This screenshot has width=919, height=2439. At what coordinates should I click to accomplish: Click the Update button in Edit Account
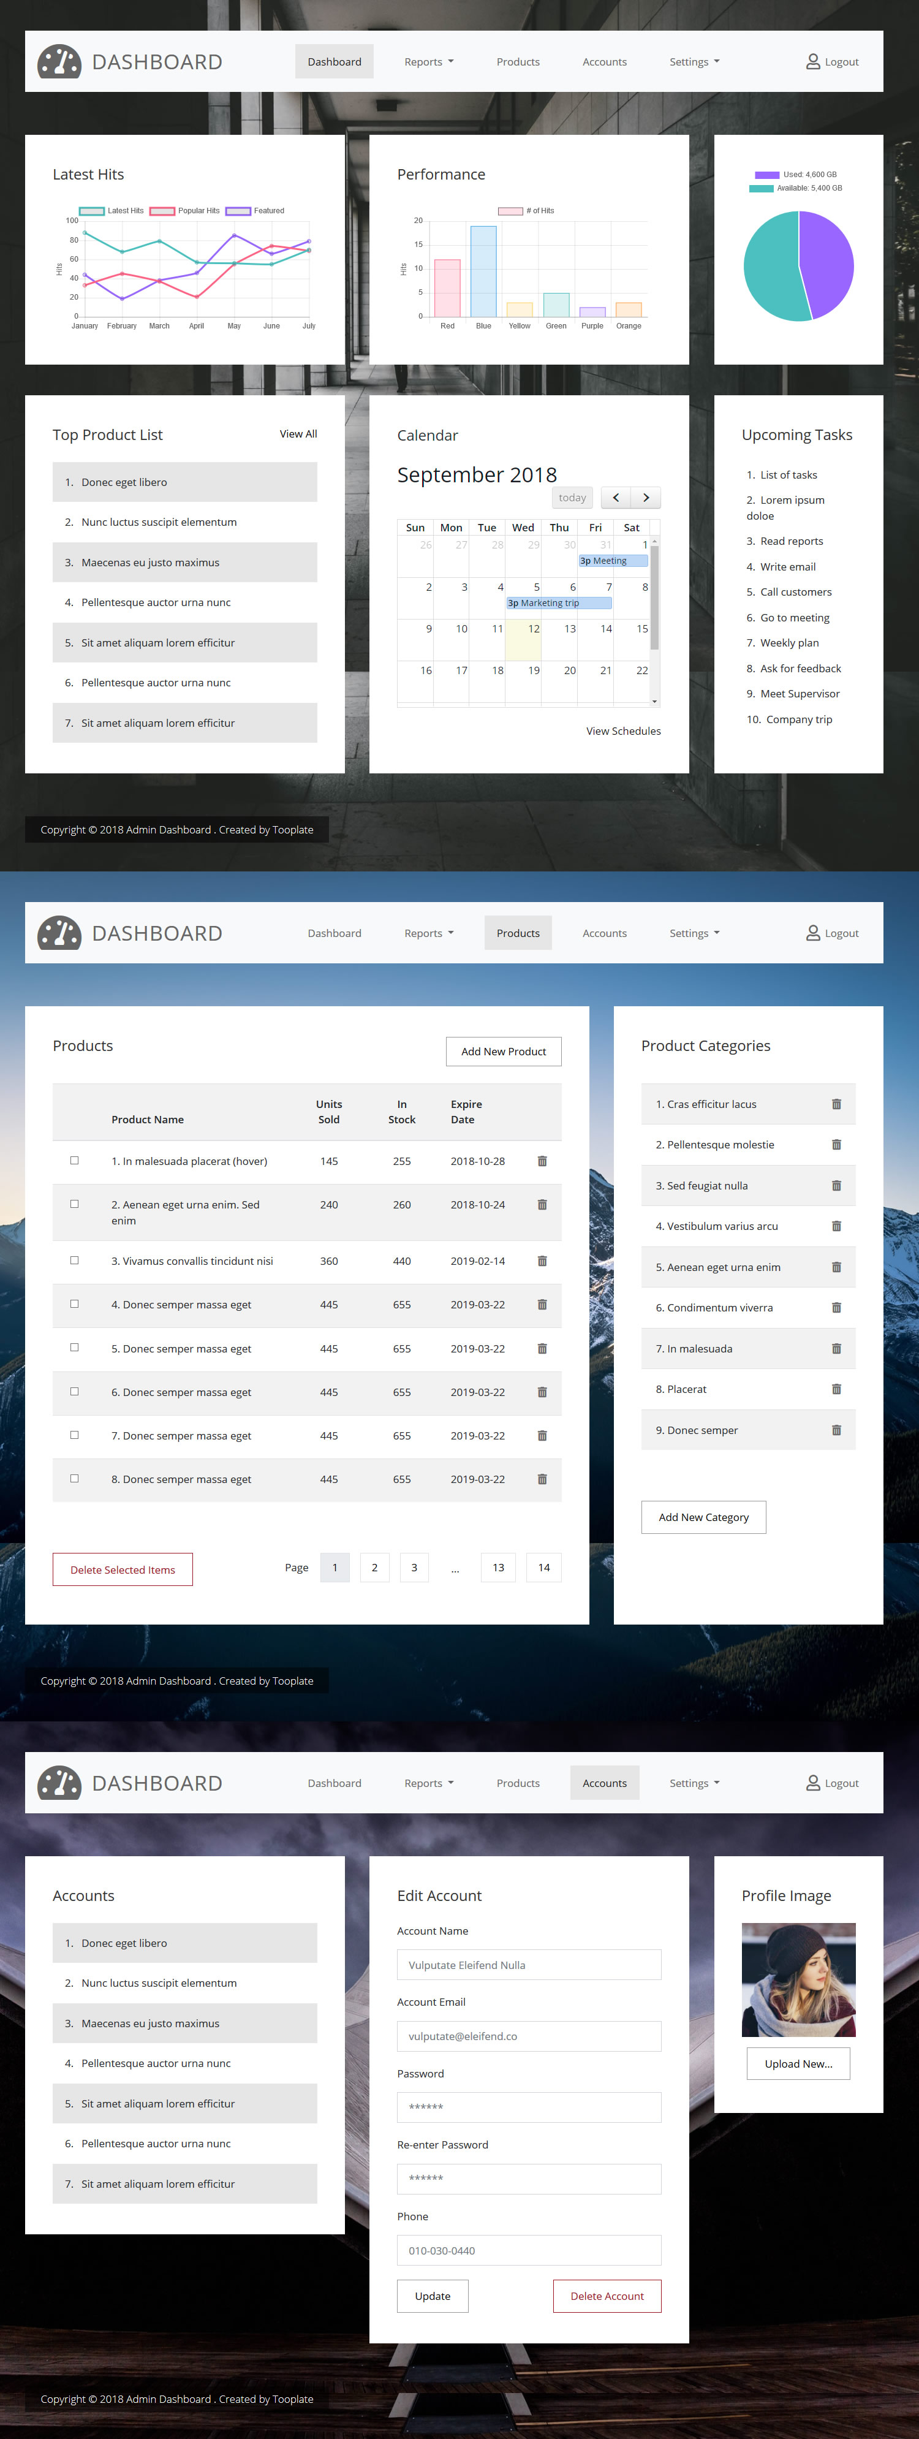click(433, 2295)
